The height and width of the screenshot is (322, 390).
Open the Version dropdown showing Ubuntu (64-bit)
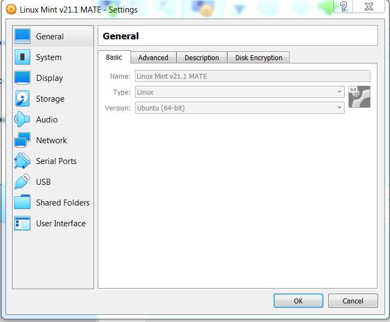(240, 108)
